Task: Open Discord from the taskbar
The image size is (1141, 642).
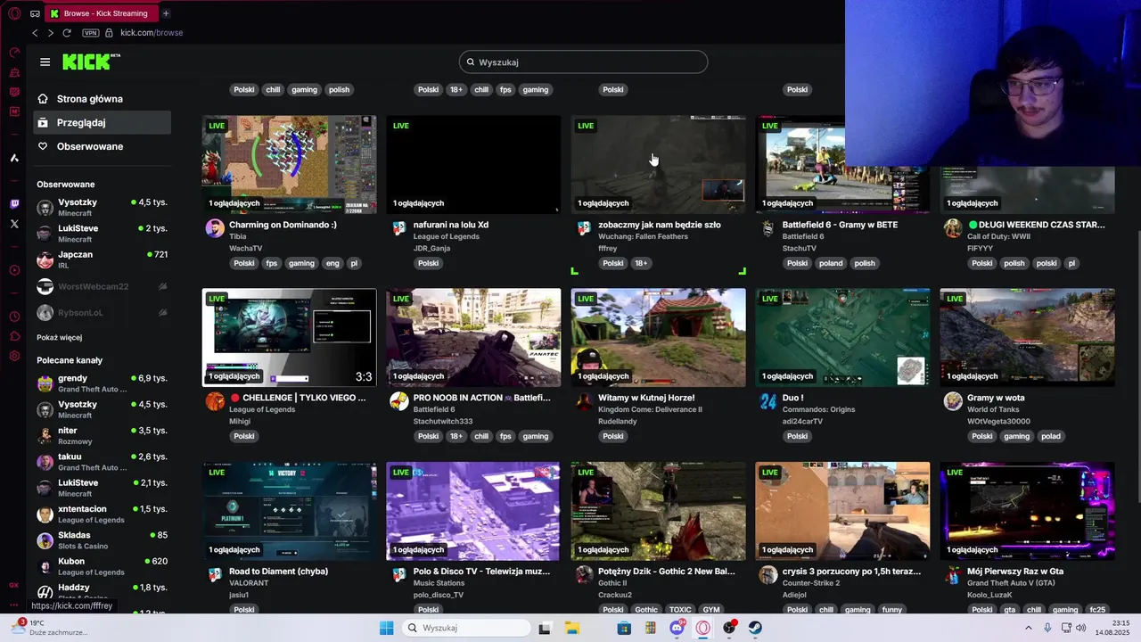Action: [x=677, y=628]
